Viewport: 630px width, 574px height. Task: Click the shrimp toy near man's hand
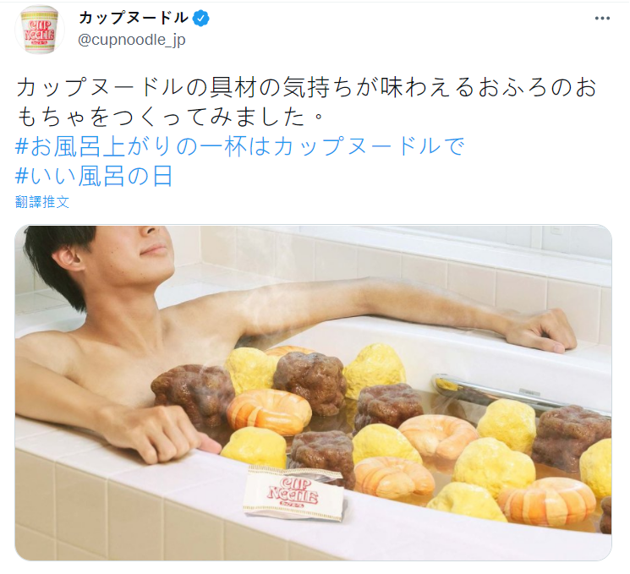coord(269,411)
